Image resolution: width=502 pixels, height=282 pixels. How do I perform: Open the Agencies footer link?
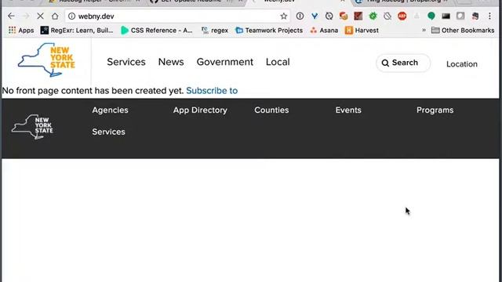pos(110,110)
